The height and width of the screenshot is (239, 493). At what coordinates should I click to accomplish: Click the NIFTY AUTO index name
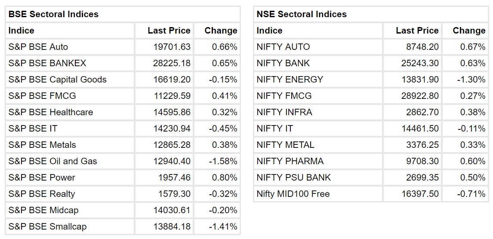tap(283, 47)
